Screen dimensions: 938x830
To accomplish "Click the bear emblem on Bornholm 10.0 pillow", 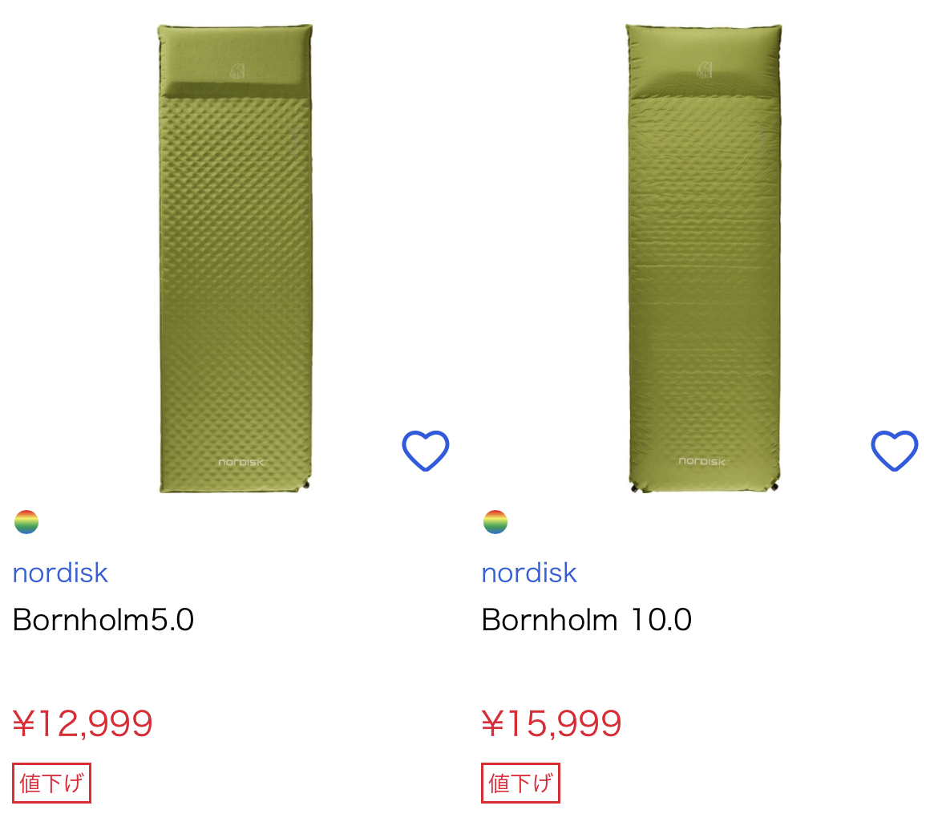I will 704,70.
